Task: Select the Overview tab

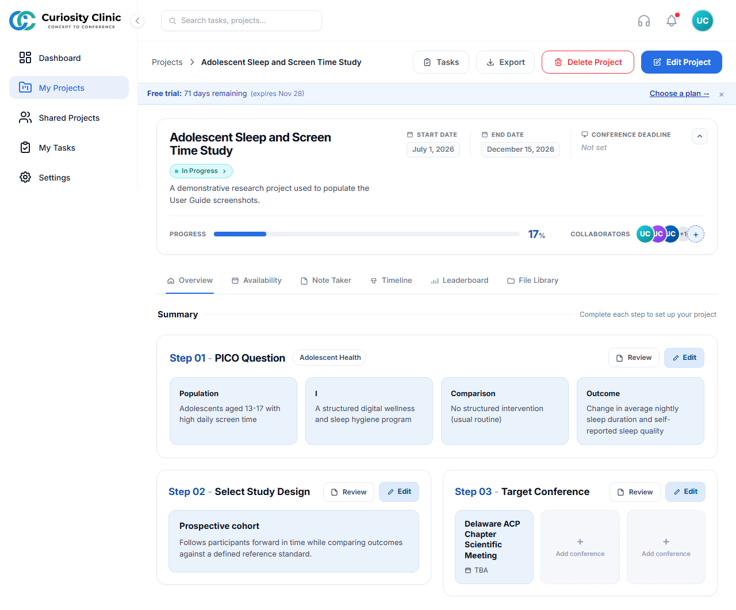Action: (x=190, y=281)
